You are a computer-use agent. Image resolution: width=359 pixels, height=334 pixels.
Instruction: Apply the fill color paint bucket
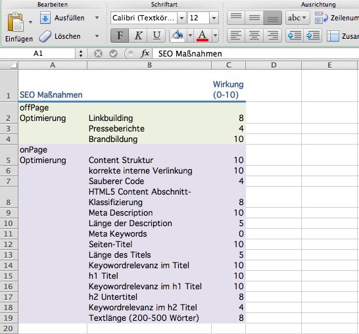(x=178, y=36)
